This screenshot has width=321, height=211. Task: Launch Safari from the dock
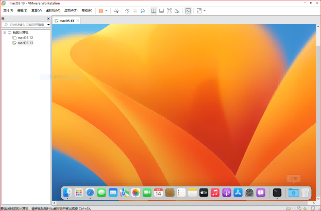(90, 193)
